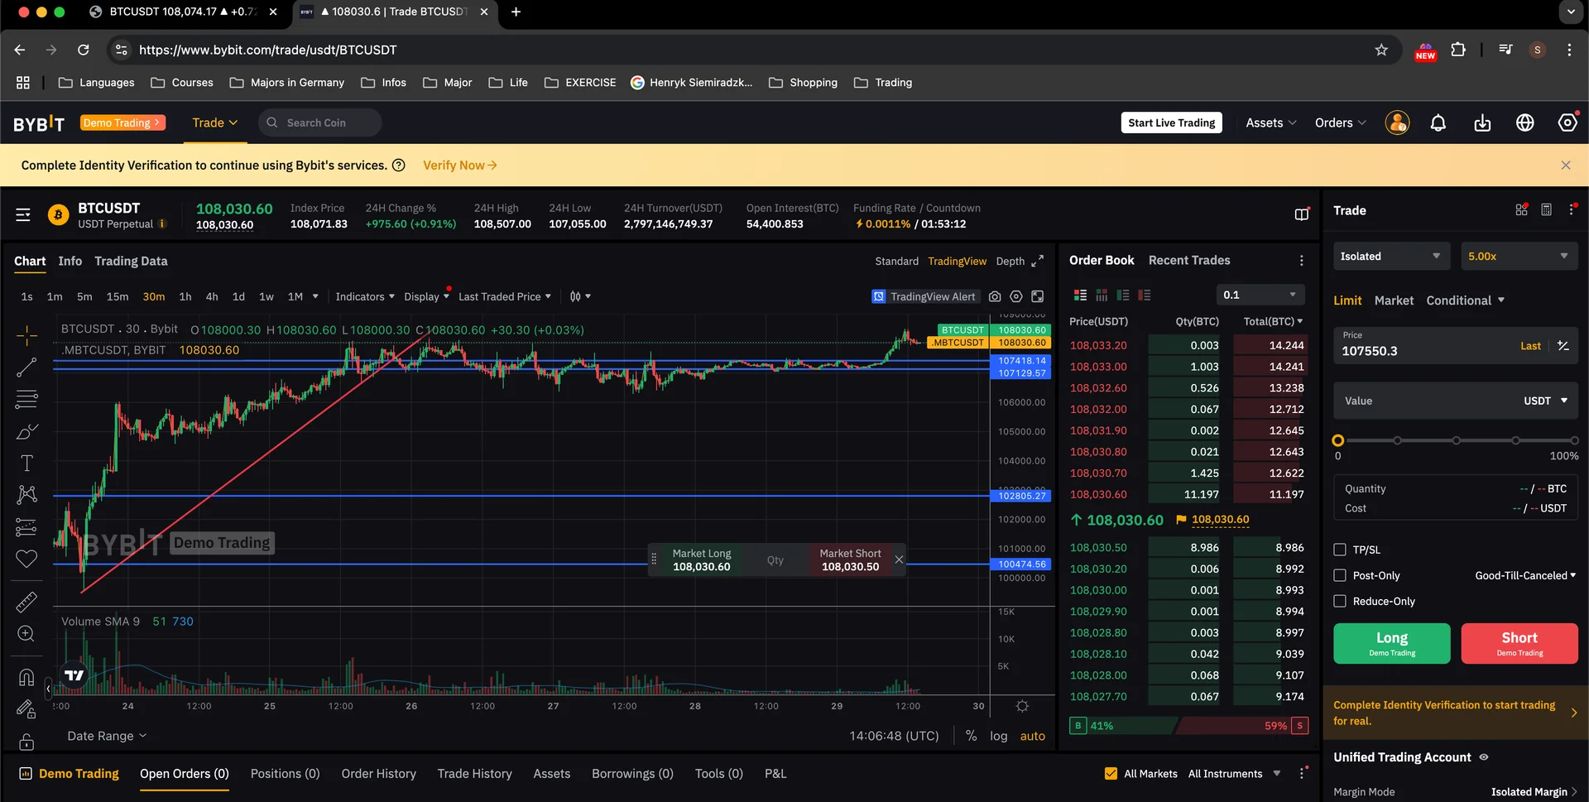Expand the 5.00x leverage dropdown
Screen dimensions: 1589x802
[x=1518, y=257]
